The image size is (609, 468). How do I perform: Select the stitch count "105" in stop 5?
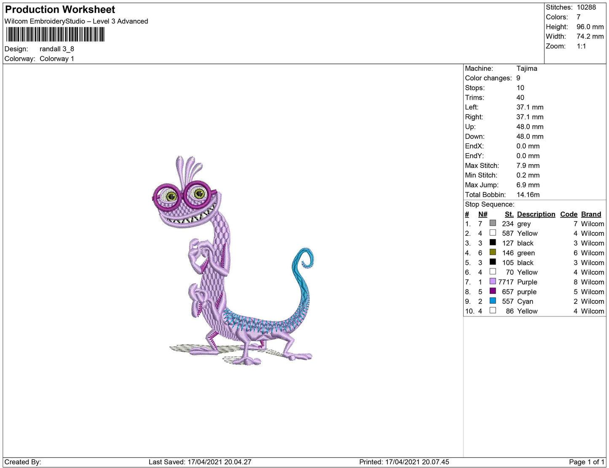click(x=508, y=262)
